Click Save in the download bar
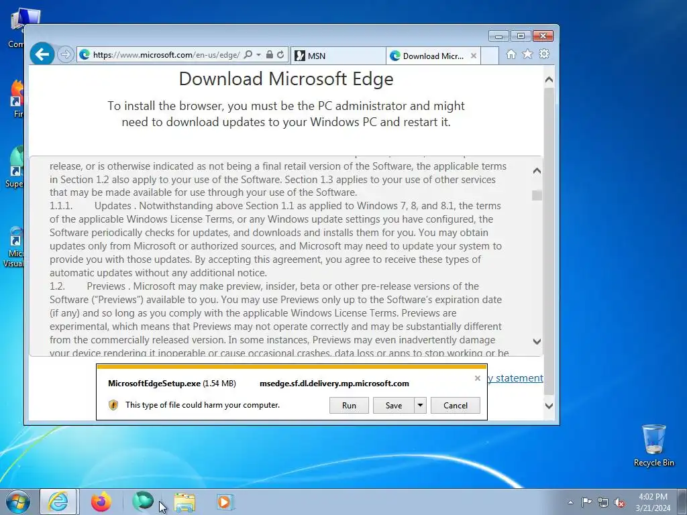Image resolution: width=687 pixels, height=515 pixels. pyautogui.click(x=393, y=406)
